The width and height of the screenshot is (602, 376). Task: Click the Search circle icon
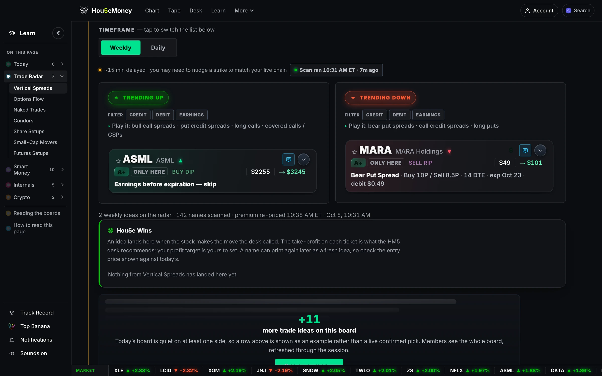pyautogui.click(x=568, y=11)
